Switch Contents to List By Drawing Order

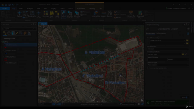pos(5,33)
